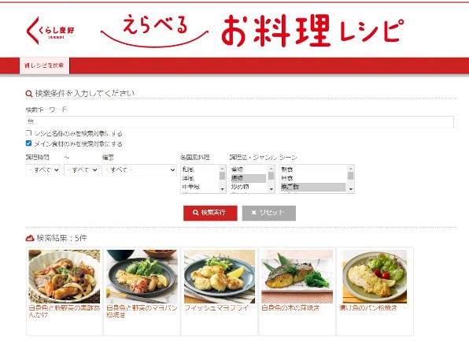
Task: Select 揚物 in the cooking method list
Action: click(x=248, y=178)
